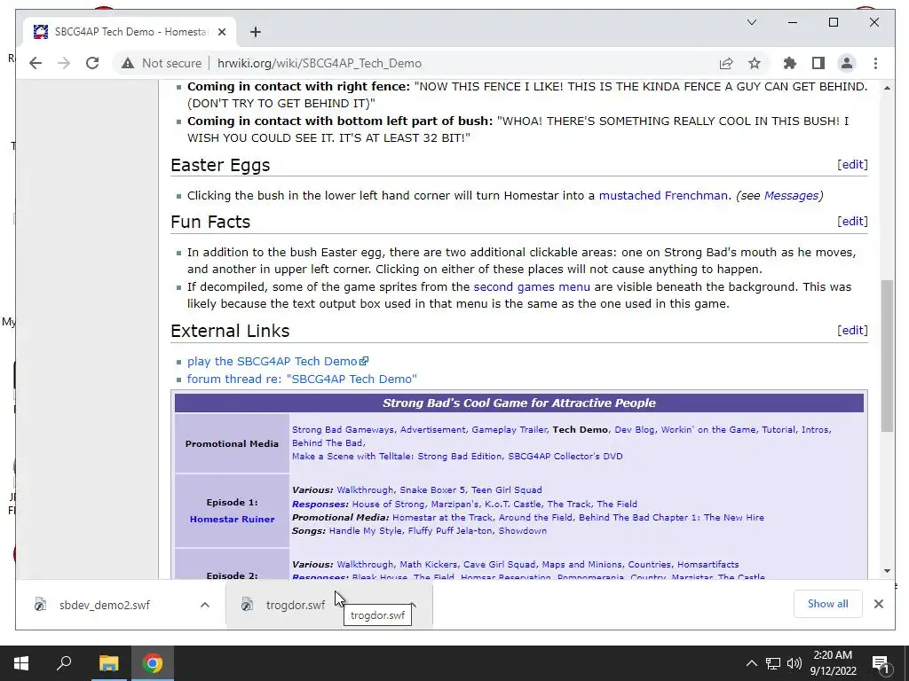
Task: Open the second games menu link
Action: 532,286
